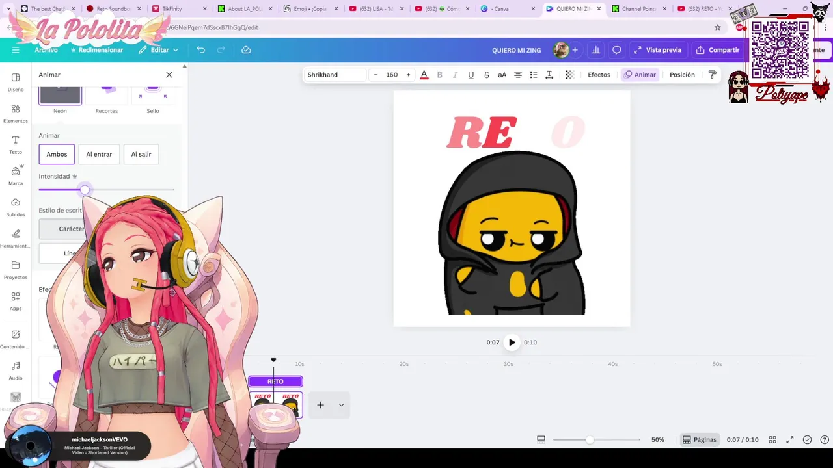Open Elementos panel in the sidebar
The width and height of the screenshot is (833, 468).
coord(16,113)
